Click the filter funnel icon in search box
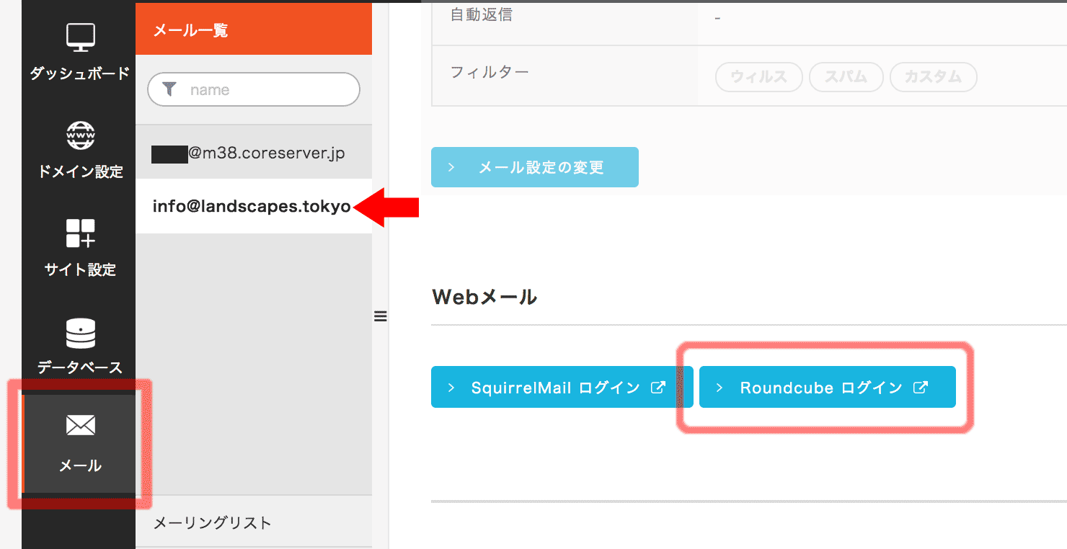This screenshot has height=549, width=1067. point(169,89)
